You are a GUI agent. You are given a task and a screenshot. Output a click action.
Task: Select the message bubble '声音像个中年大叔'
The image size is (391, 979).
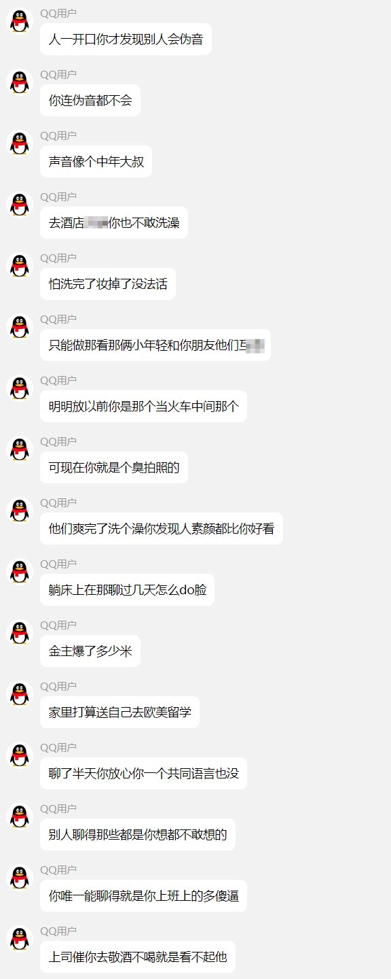[96, 162]
